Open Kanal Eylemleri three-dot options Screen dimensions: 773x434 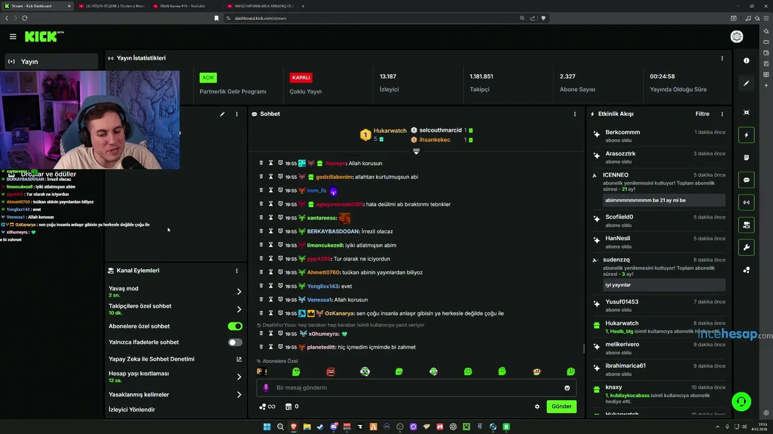tap(237, 271)
